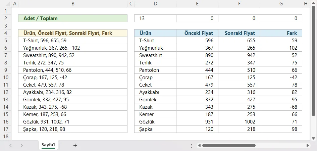Select column B header
This screenshot has width=317, height=151.
(73, 4)
